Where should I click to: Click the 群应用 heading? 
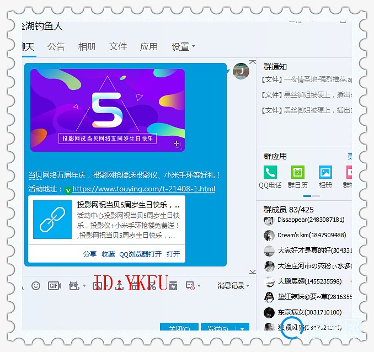point(275,156)
